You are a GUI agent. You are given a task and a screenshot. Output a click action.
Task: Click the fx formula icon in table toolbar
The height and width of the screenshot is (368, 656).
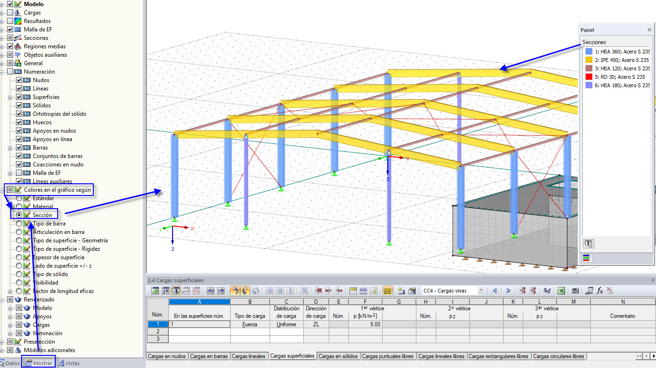[600, 291]
